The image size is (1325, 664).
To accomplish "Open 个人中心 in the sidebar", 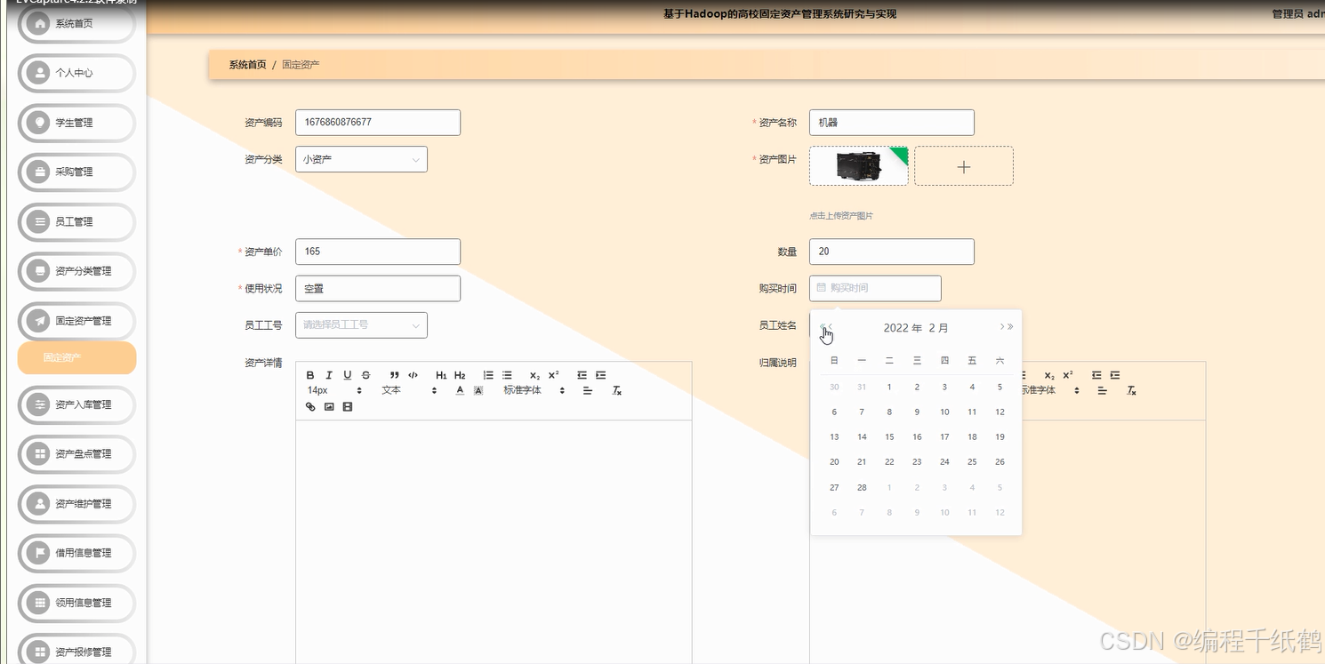I will tap(76, 73).
